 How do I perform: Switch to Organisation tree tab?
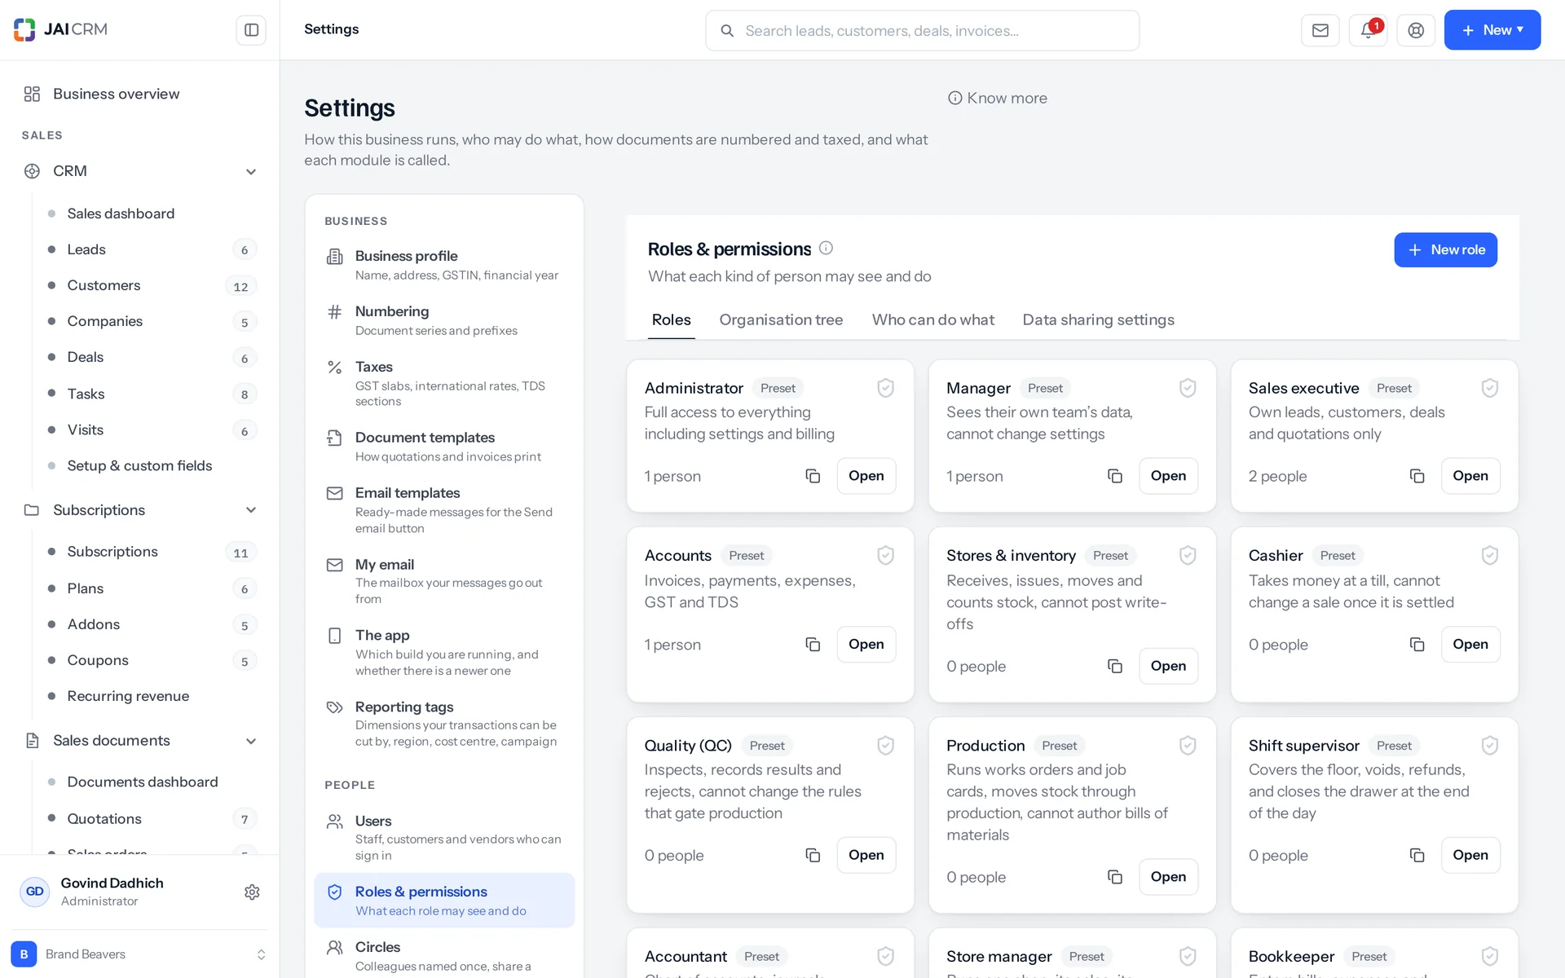781,319
